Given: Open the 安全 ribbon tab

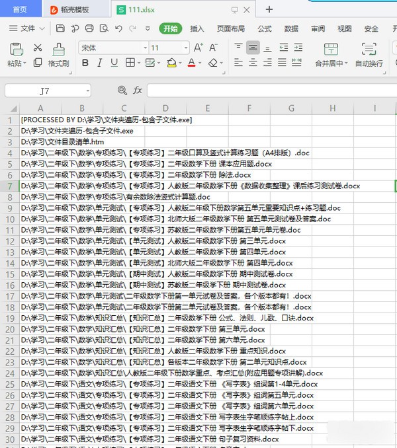Looking at the screenshot, I should point(371,28).
